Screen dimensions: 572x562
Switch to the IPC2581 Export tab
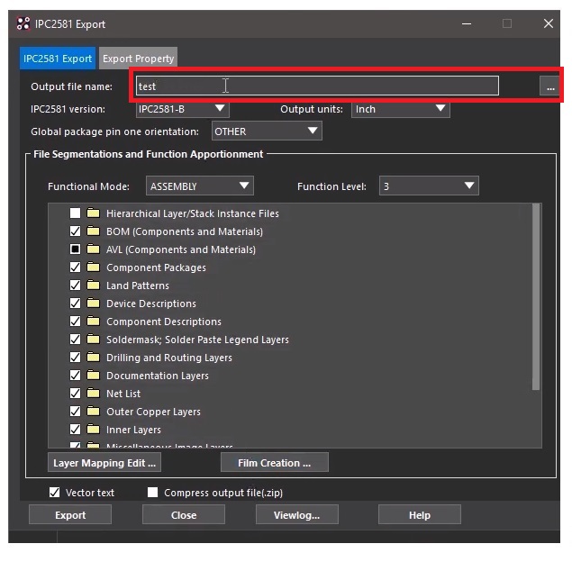[58, 59]
